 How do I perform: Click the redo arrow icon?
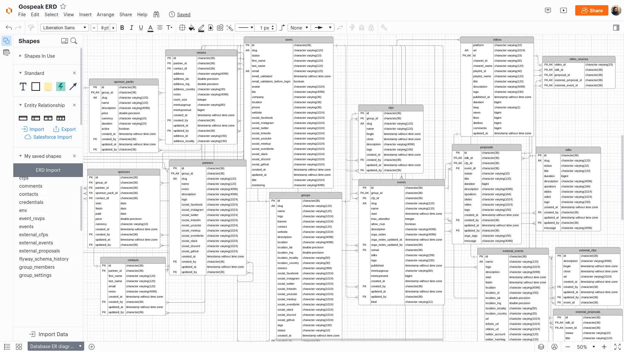[19, 28]
